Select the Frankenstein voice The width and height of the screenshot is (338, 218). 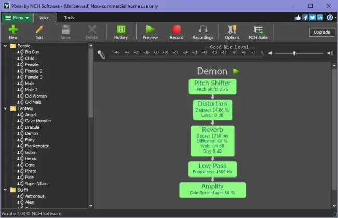tap(37, 146)
